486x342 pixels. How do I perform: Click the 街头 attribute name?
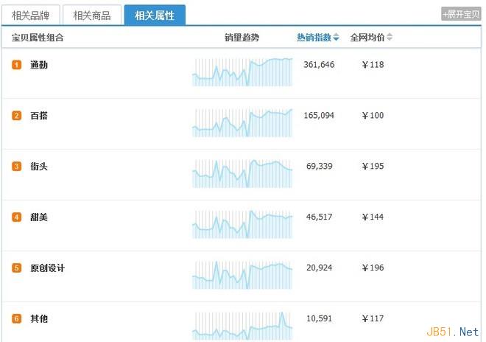click(39, 167)
